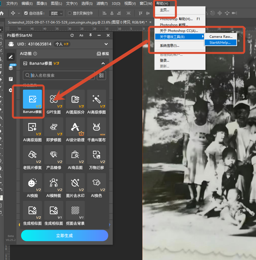Open the AI模特图 tool

point(53,185)
